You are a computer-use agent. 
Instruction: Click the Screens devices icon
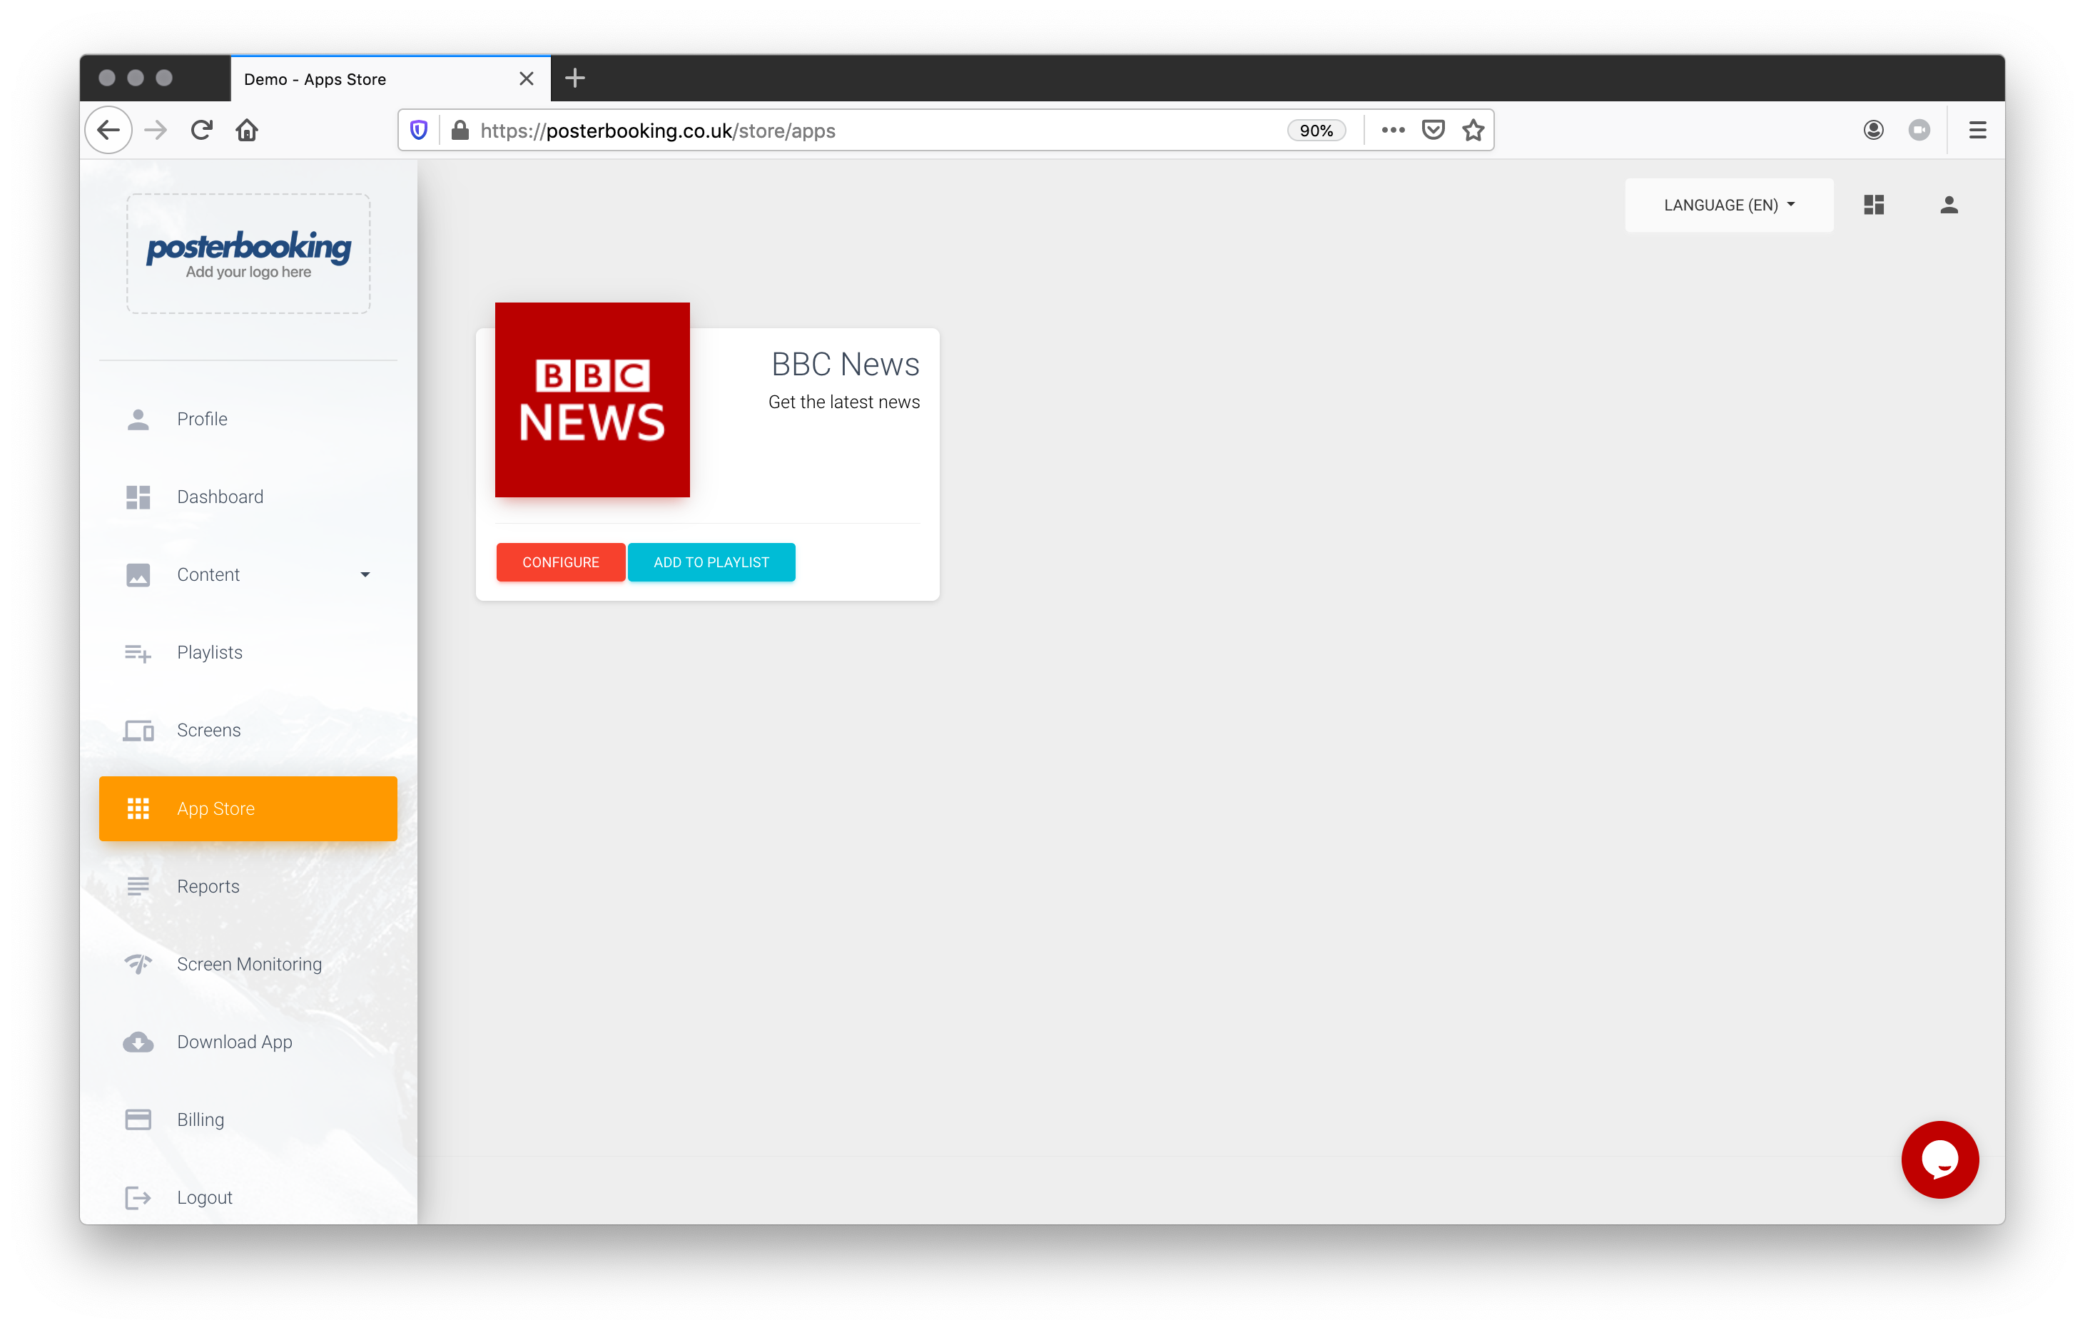138,731
